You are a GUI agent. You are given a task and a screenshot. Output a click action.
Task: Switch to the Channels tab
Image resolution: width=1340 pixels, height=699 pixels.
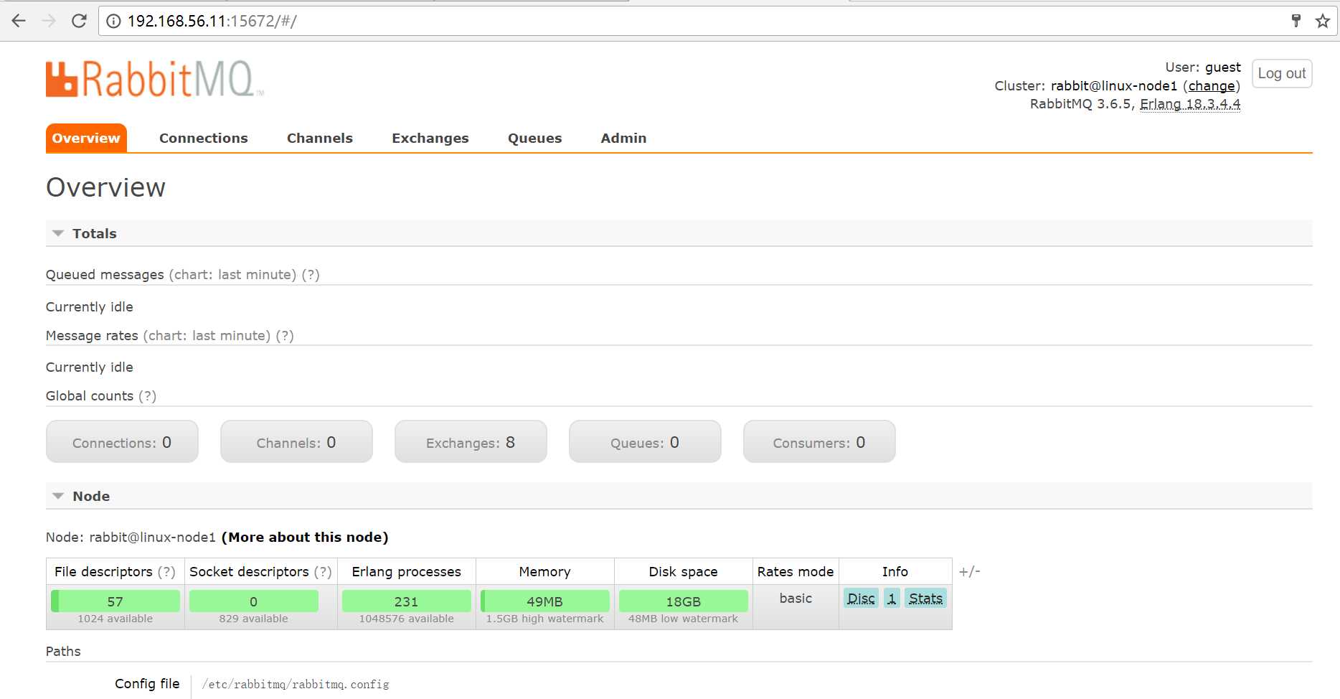pyautogui.click(x=320, y=138)
